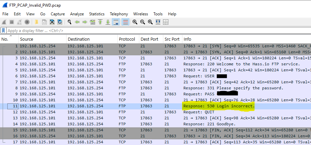The image size is (311, 145).
Task: Select packet 3 ACK row
Action: click(x=156, y=58)
